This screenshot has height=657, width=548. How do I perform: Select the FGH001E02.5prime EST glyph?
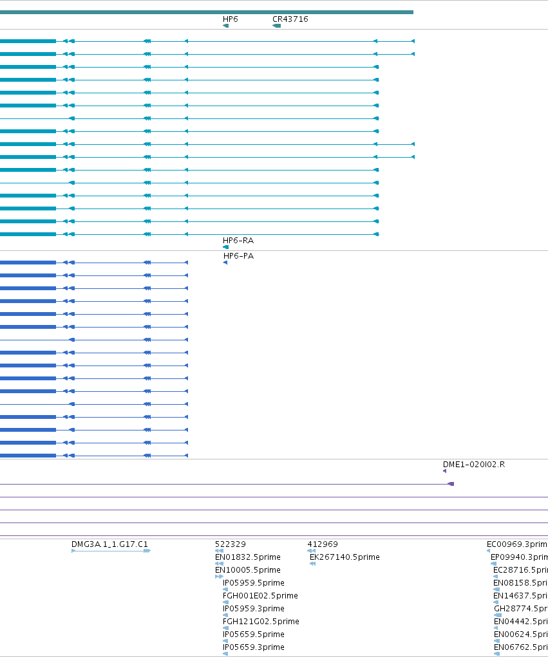click(225, 602)
